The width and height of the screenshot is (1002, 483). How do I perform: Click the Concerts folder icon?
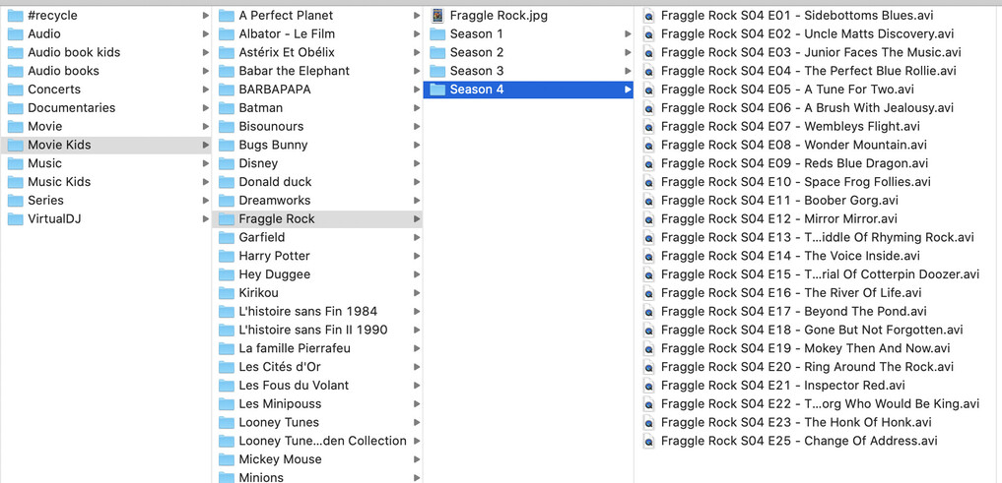[16, 90]
